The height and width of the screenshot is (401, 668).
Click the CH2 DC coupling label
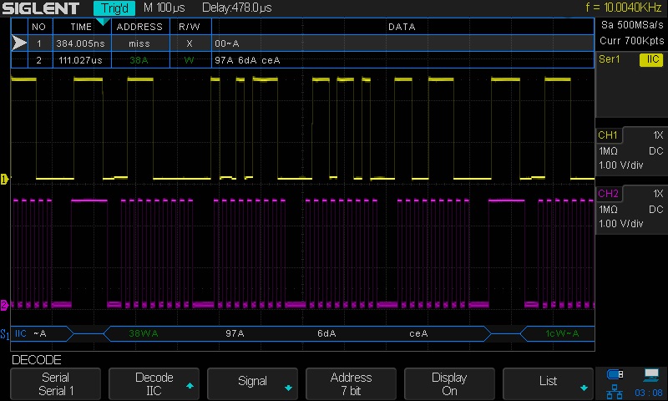656,209
